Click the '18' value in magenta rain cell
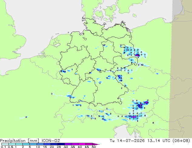This screenshot has height=148, width=192. click(x=138, y=55)
